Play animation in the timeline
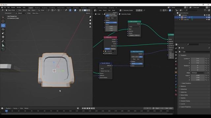211x118 pixels. [x=89, y=108]
